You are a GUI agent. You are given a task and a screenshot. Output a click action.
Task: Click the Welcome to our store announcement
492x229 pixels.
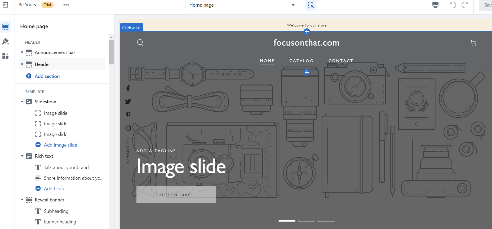307,25
